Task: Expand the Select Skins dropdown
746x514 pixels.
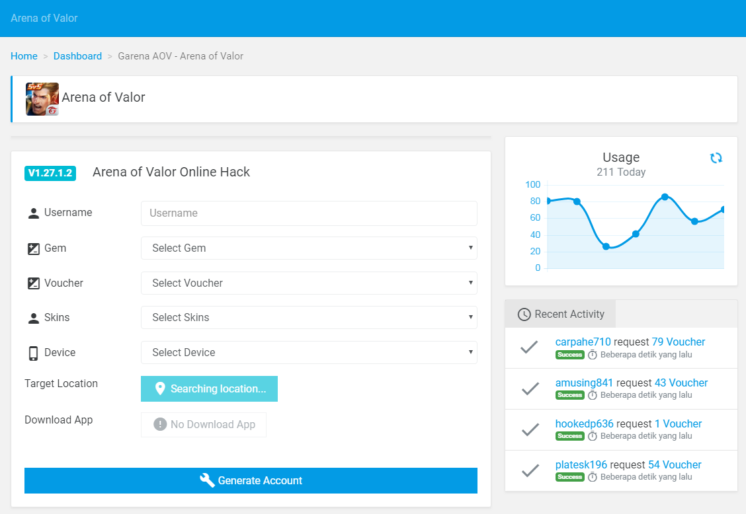Action: tap(310, 317)
